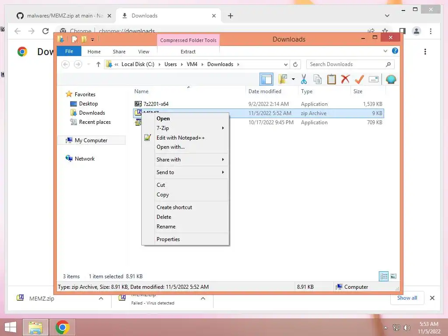The width and height of the screenshot is (448, 336).
Task: Expand the ribbon with the chevron
Action: pyautogui.click(x=385, y=51)
